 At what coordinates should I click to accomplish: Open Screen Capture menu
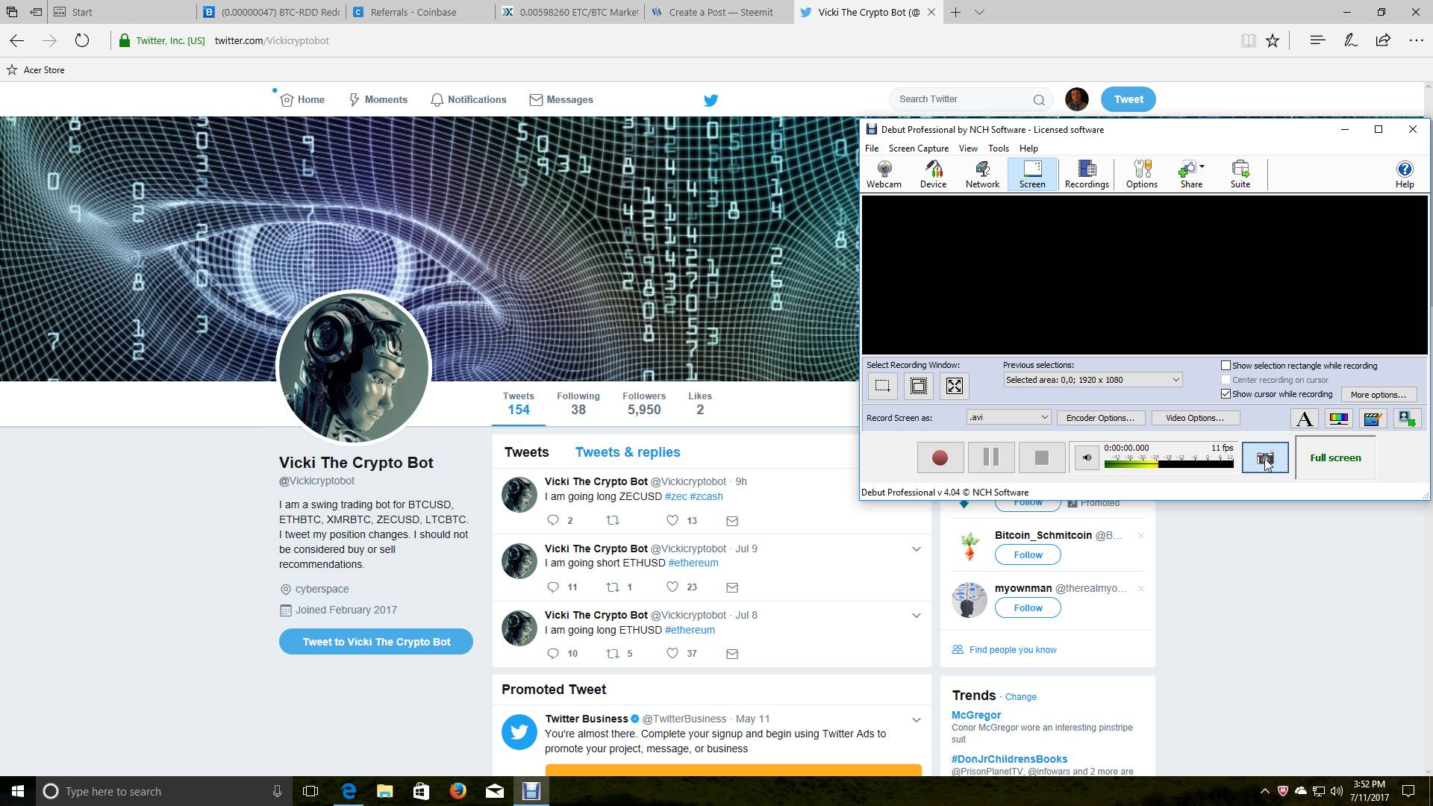[x=918, y=149]
